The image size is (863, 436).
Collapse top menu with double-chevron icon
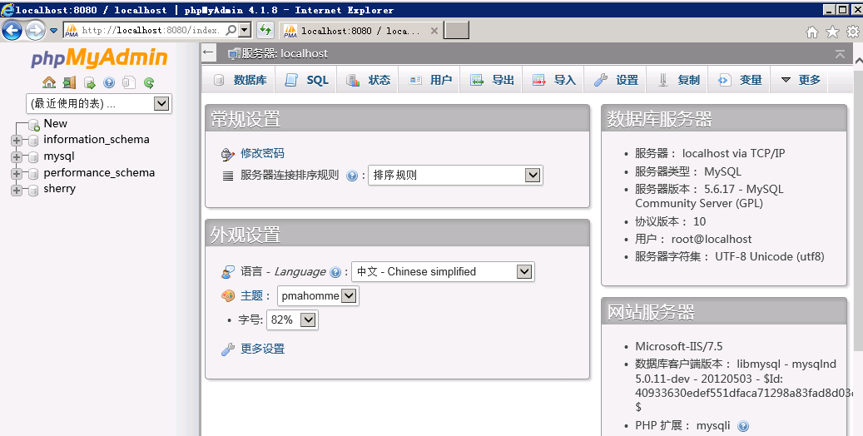840,54
